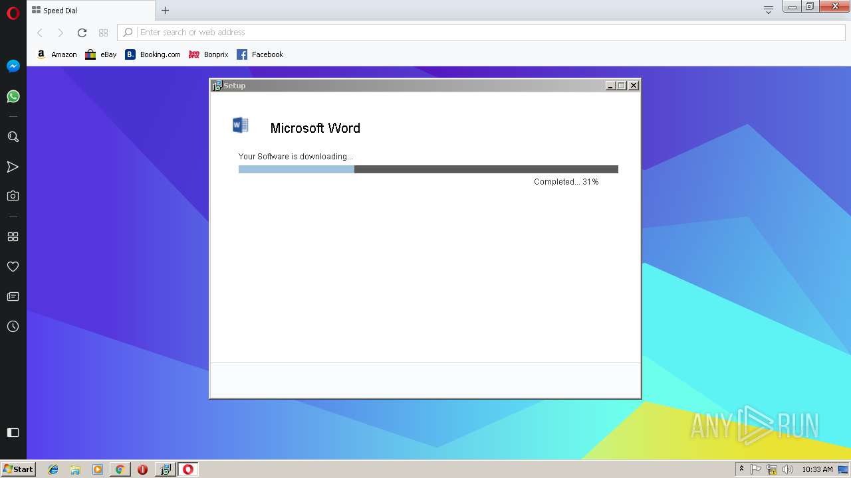Open Personal News in the sidebar
The height and width of the screenshot is (478, 851).
coord(13,296)
